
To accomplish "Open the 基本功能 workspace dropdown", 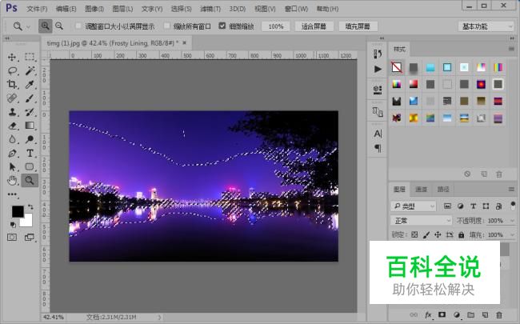I will pos(486,26).
